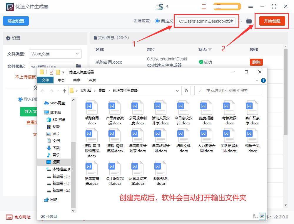Select the 自定义 location radio button

[157, 21]
